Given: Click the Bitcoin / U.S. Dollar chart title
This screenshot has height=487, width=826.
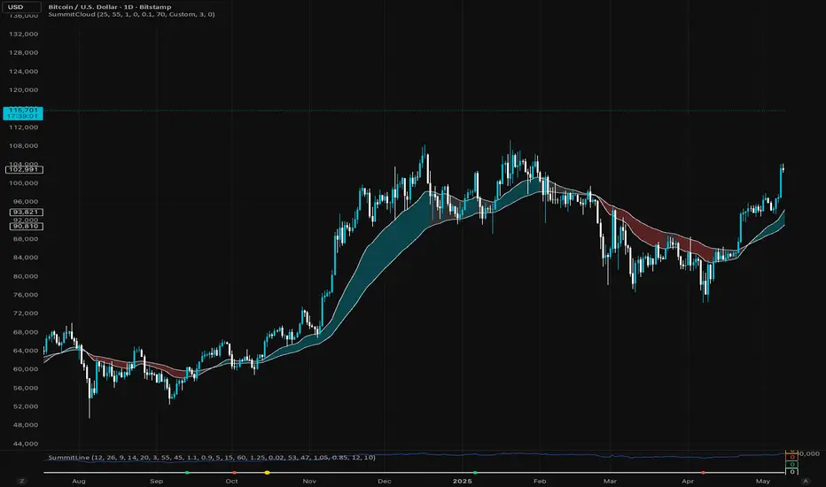Looking at the screenshot, I should pos(110,7).
